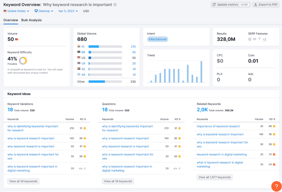Image resolution: width=282 pixels, height=192 pixels.
Task: Click the 18 count under Questions
Action: pos(105,110)
